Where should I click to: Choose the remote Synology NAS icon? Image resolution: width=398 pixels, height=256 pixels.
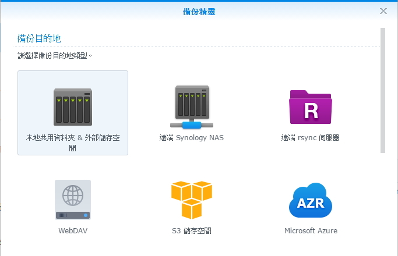click(x=192, y=107)
